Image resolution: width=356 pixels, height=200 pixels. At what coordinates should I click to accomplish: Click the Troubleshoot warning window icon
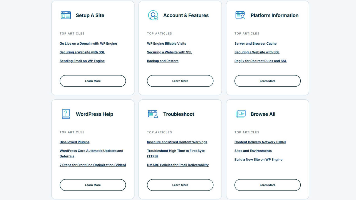(x=153, y=114)
